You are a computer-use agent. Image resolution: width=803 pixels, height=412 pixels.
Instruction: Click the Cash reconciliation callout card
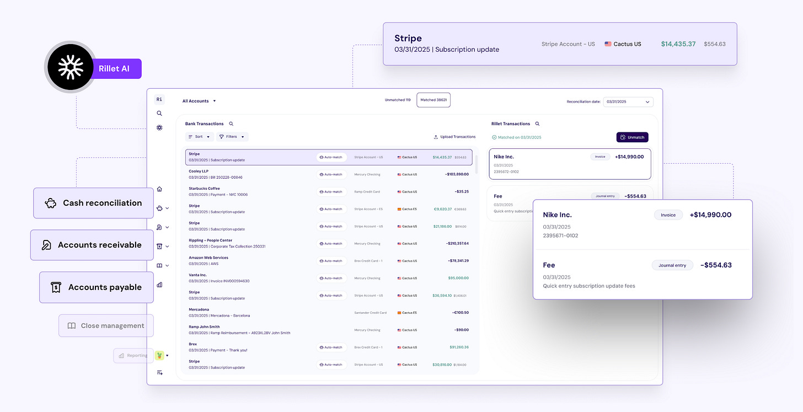pos(94,203)
